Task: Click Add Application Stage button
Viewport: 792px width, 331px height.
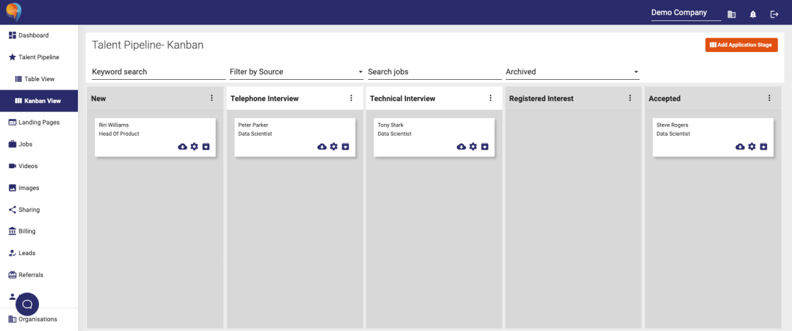Action: pyautogui.click(x=742, y=45)
